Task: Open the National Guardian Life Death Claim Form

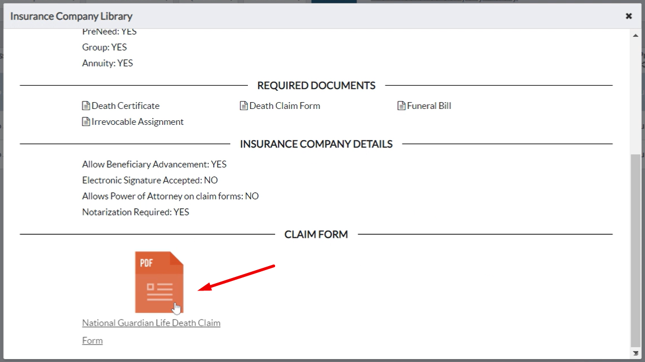Action: 151,322
